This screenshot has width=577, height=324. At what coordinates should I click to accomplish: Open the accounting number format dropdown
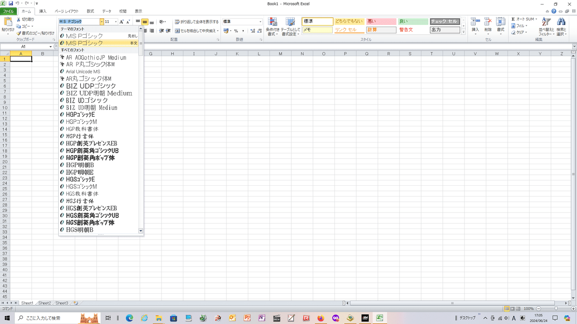coord(230,31)
